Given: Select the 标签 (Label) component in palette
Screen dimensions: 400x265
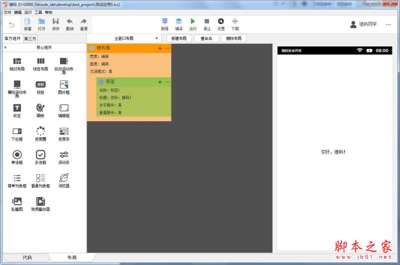Looking at the screenshot, I should point(17,110).
